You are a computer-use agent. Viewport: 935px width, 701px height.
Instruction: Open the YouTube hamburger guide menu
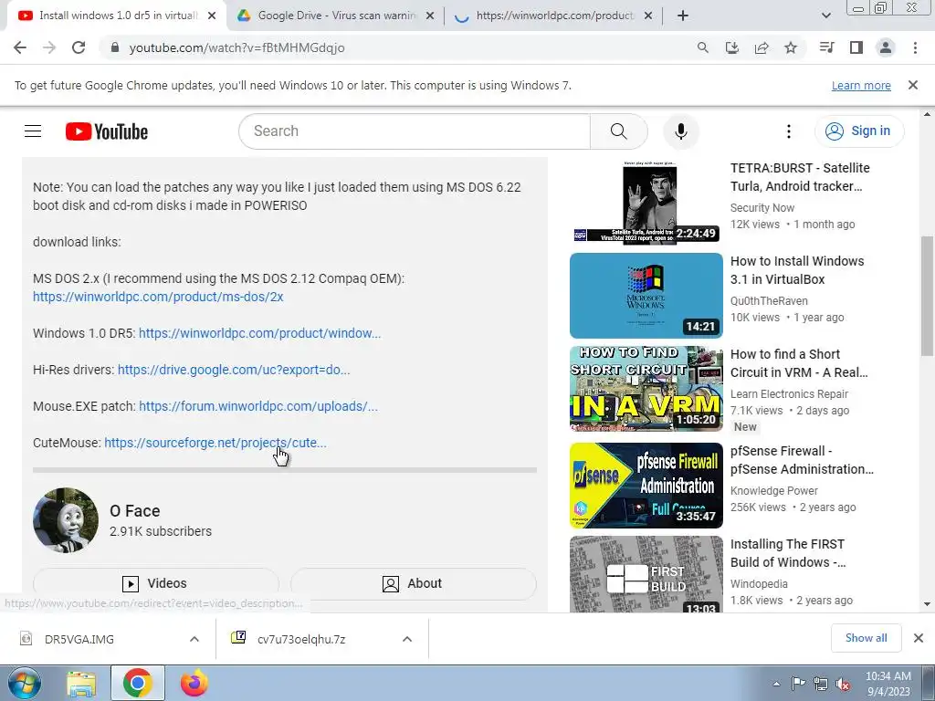(33, 131)
